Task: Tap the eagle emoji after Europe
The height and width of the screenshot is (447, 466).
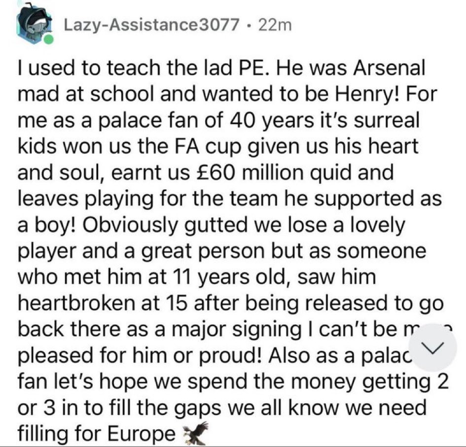Action: point(195,433)
